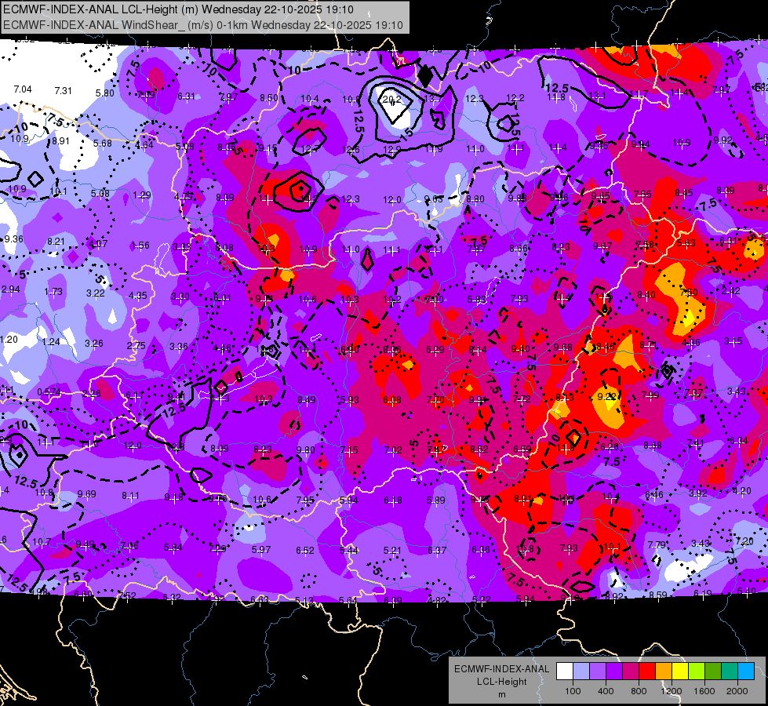Click the orange legend swatch
This screenshot has height=706, width=768.
tap(664, 671)
